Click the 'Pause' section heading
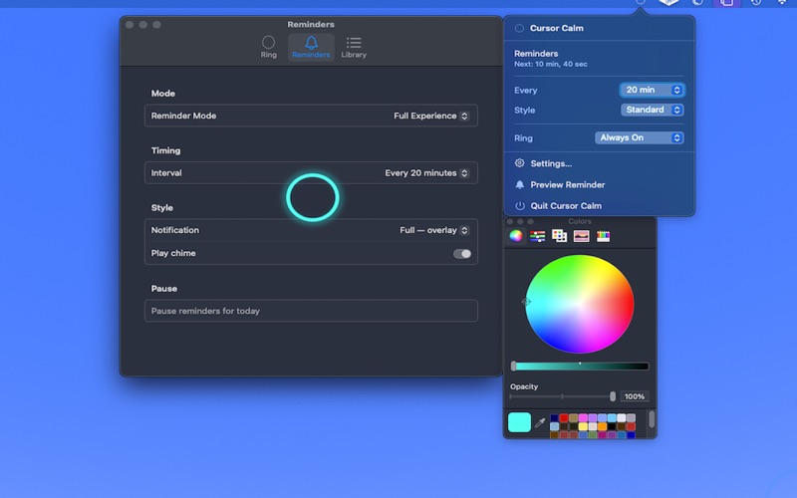Viewport: 797px width, 498px height. tap(163, 289)
